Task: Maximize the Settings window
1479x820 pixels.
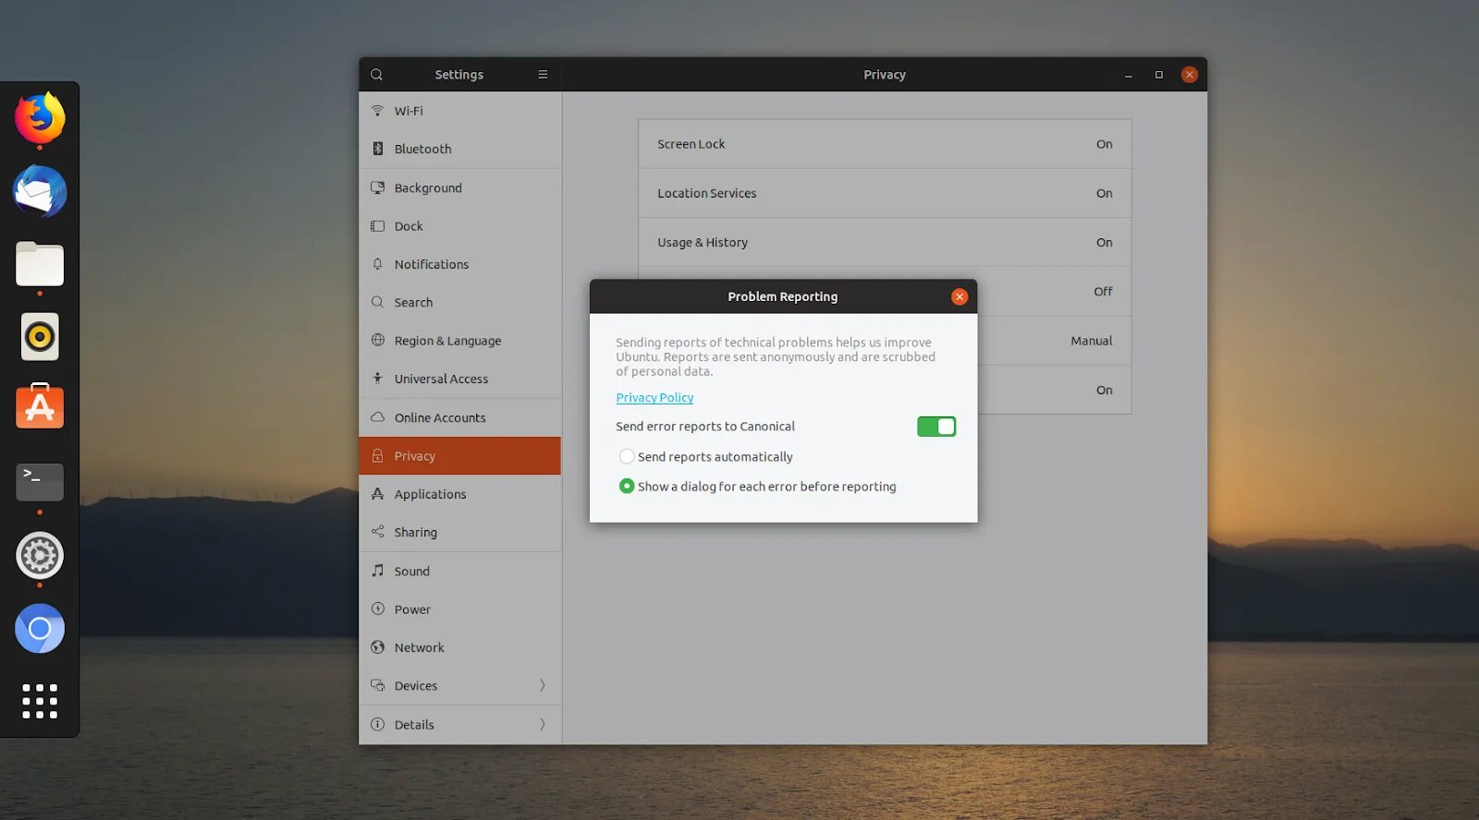Action: pos(1159,75)
